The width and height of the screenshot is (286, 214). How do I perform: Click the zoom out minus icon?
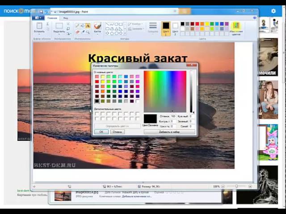point(223,186)
